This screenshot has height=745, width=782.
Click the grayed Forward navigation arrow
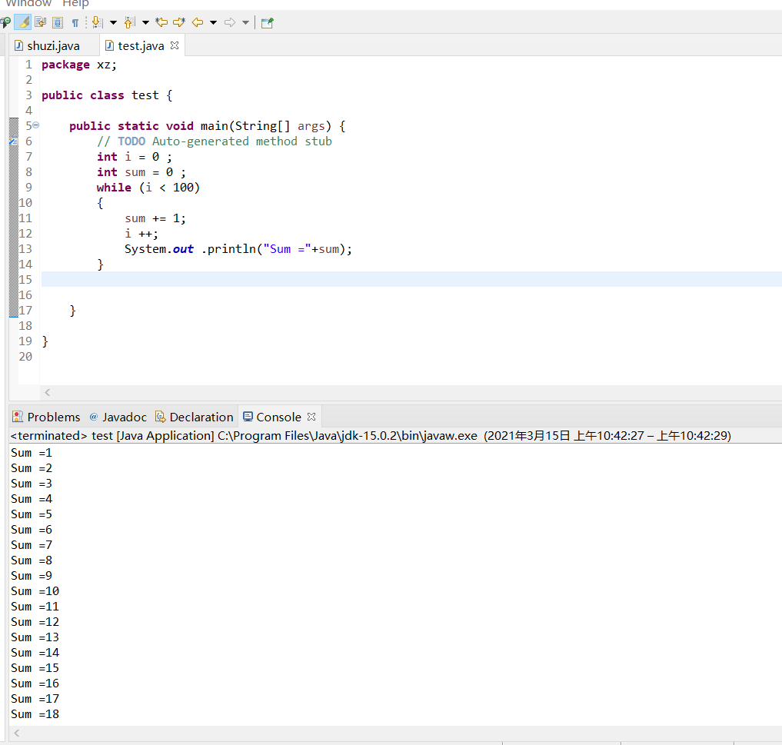pyautogui.click(x=230, y=22)
